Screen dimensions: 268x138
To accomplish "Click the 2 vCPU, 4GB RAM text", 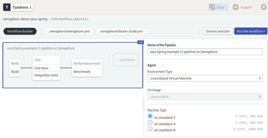I will [x=249, y=116].
